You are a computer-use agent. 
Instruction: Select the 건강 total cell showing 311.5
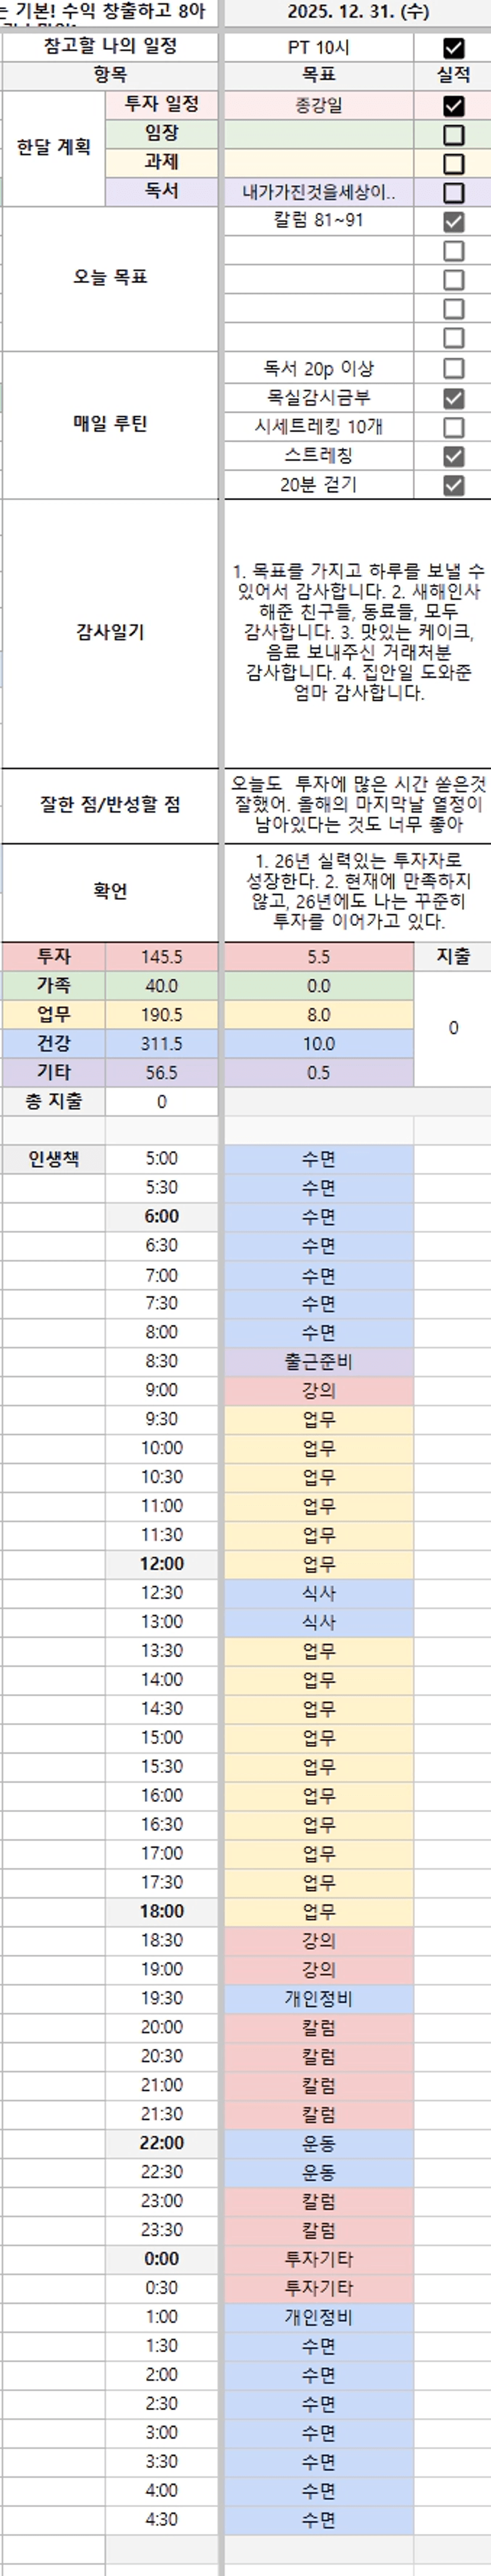[x=161, y=1044]
